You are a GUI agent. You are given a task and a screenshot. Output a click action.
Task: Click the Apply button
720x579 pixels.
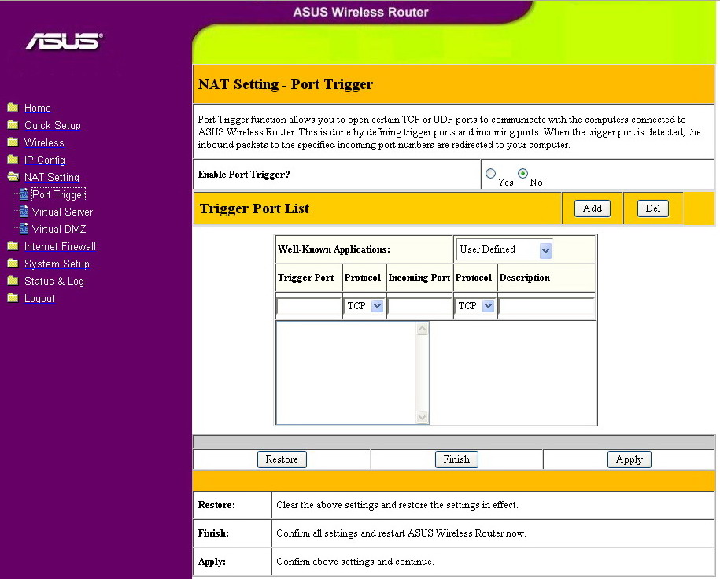tap(629, 459)
